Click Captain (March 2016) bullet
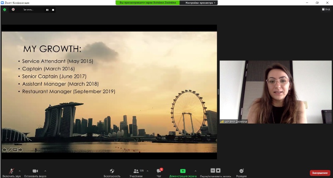333x178 pixels. tap(48, 69)
